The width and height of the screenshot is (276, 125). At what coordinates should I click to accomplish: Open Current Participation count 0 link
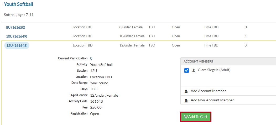(x=91, y=58)
